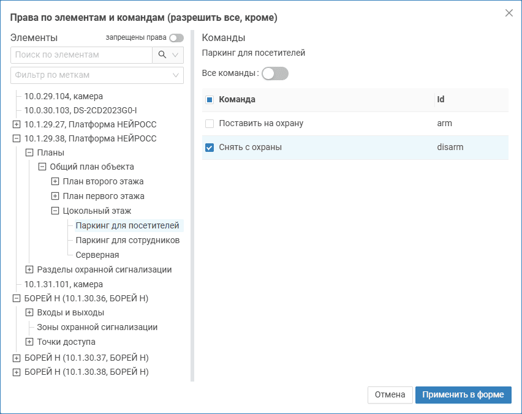Screen dimensions: 522x414
Task: Check the 'Поставить на охрану' checkbox
Action: [x=210, y=124]
